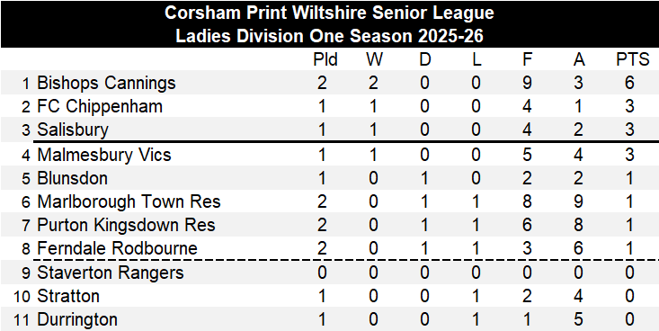Click the D column header
Viewport: 659px width, 331px height.
pyautogui.click(x=425, y=59)
